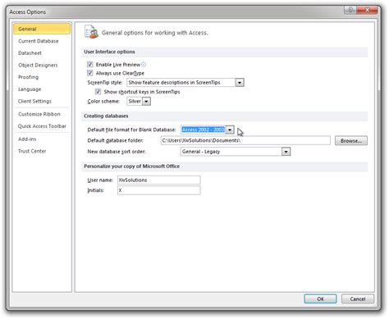Click the Live Preview info icon
The height and width of the screenshot is (319, 389).
tap(144, 65)
